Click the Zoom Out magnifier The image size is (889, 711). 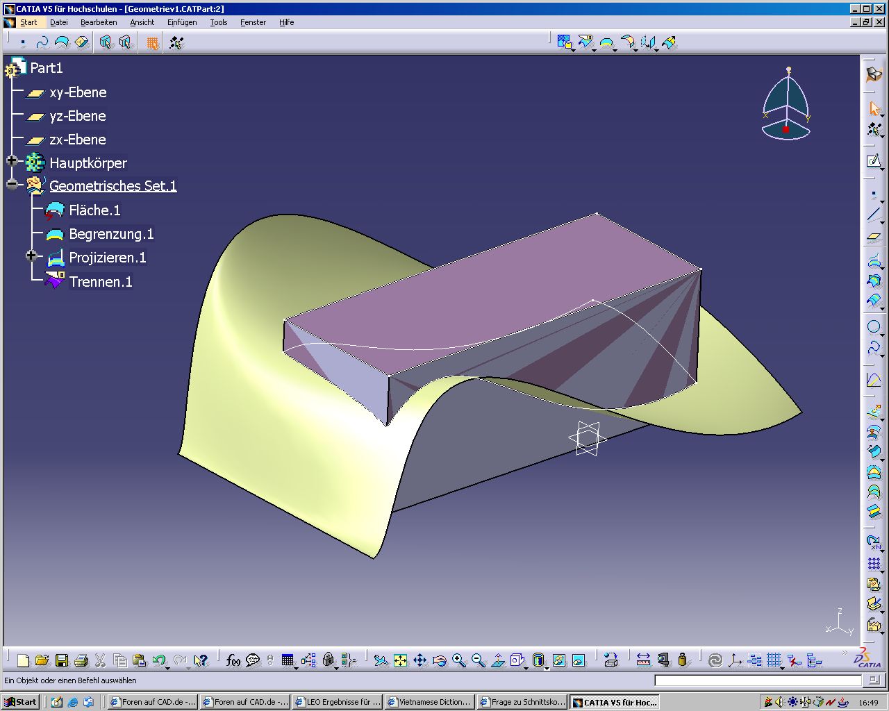(478, 660)
